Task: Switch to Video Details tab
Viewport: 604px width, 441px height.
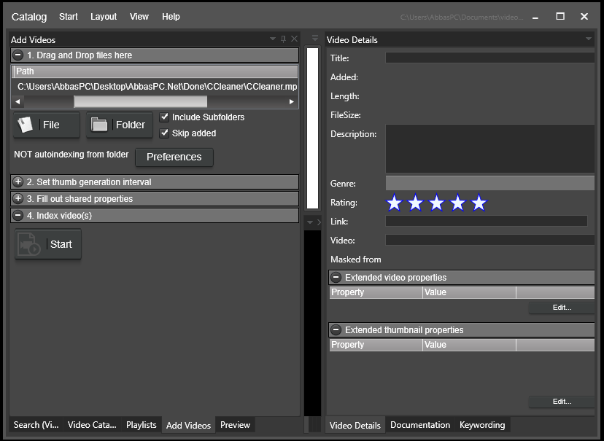Action: [355, 425]
